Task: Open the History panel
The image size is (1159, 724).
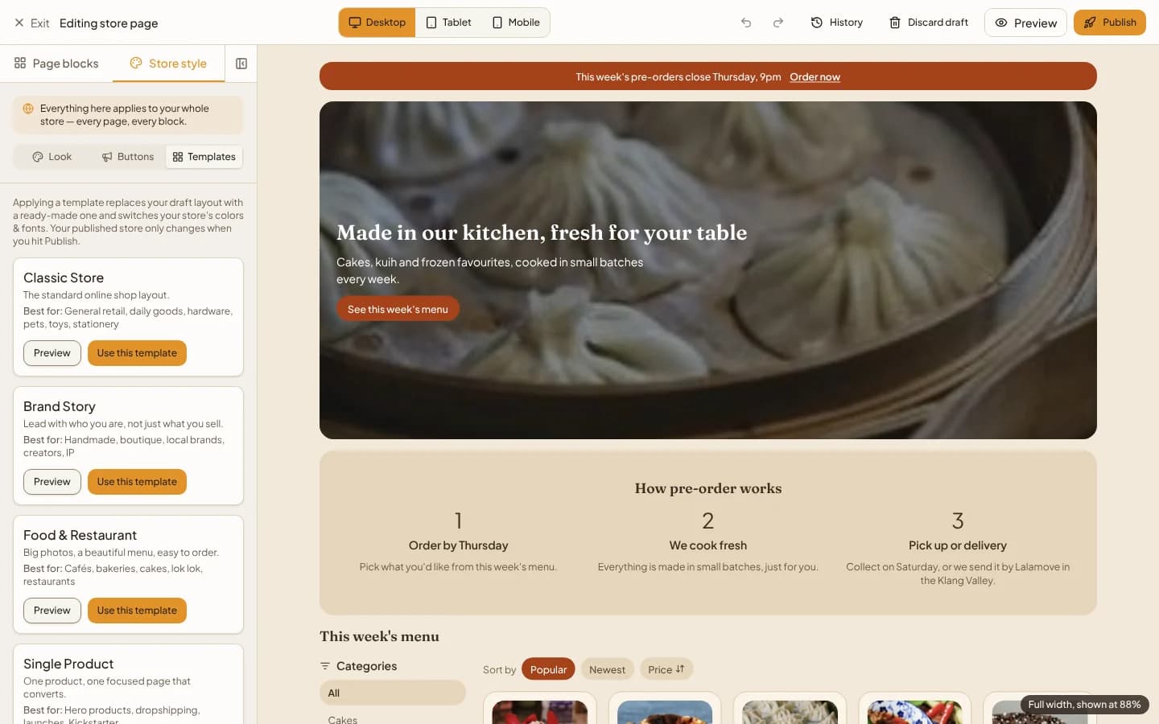Action: [x=836, y=23]
